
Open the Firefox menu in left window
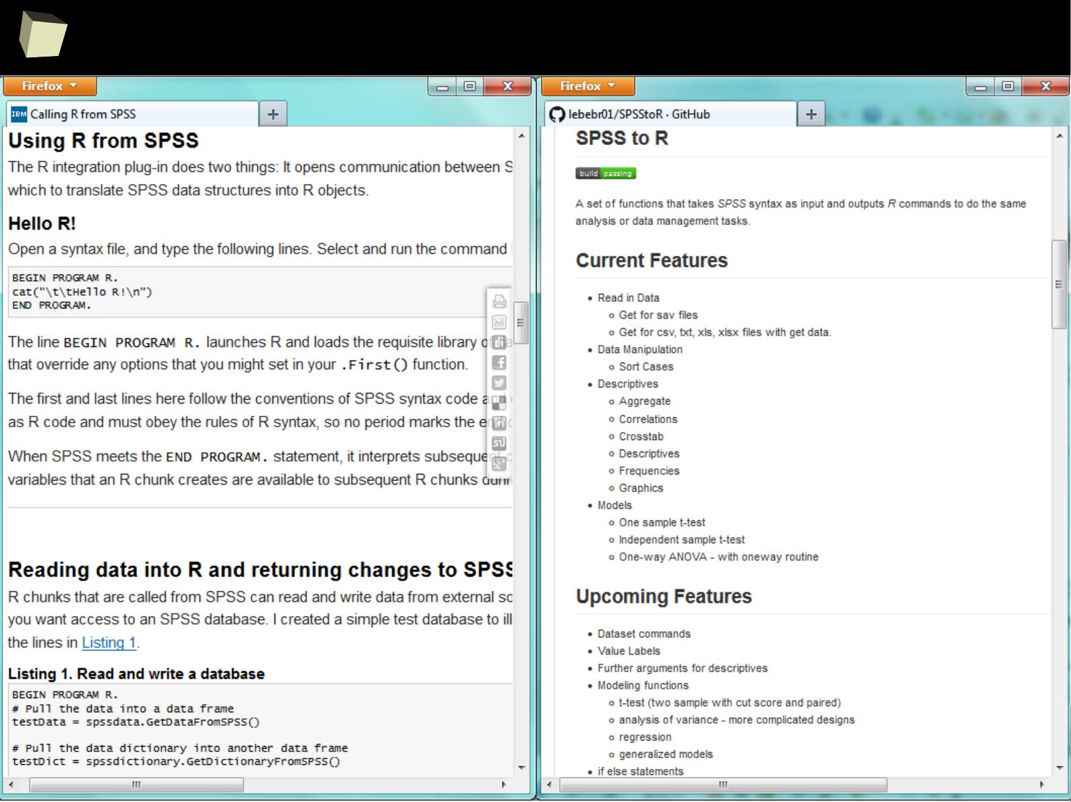[50, 86]
